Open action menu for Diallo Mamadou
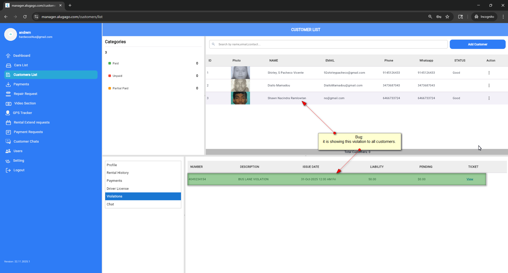 click(x=489, y=85)
